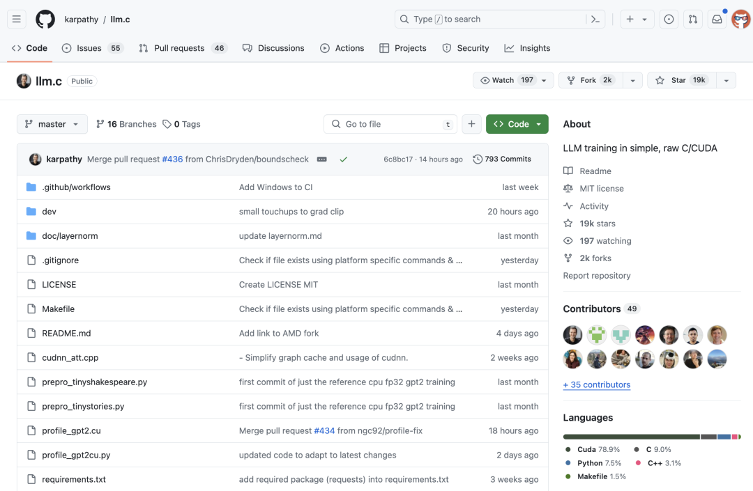753x491 pixels.
Task: View the 19k stars link
Action: click(590, 224)
